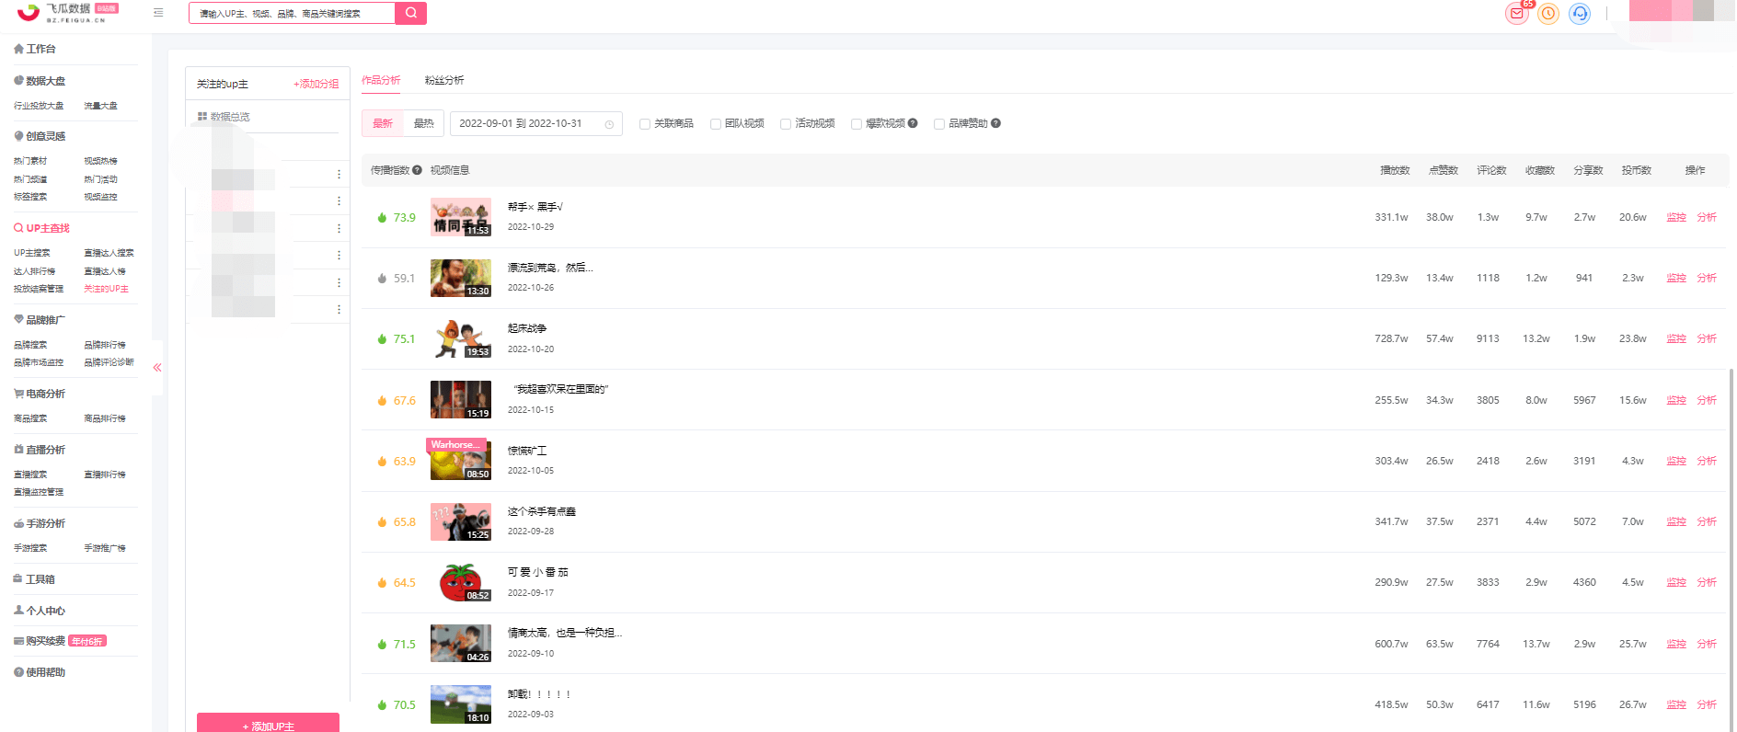Enable the 活动视频 checkbox
The height and width of the screenshot is (732, 1737).
click(x=785, y=124)
